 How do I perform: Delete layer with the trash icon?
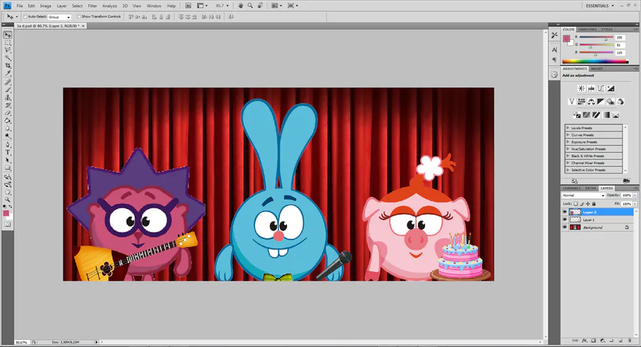(x=630, y=341)
